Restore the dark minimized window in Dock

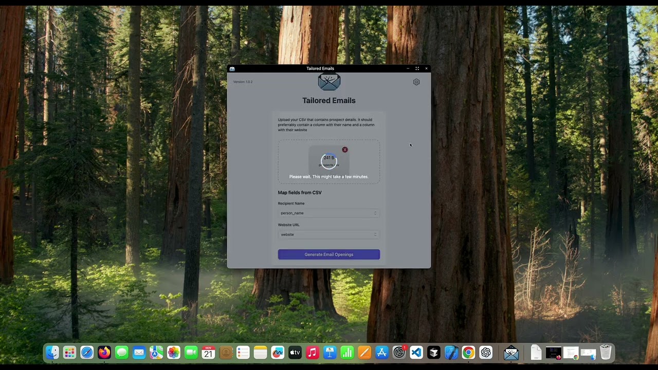(x=554, y=353)
